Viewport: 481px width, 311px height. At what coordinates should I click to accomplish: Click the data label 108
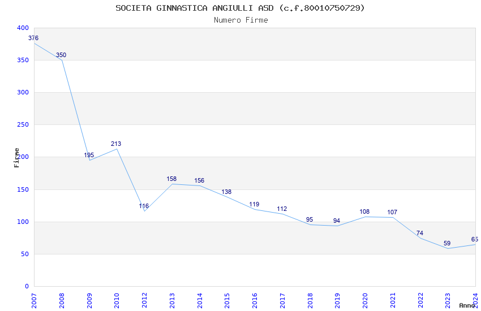pos(364,211)
